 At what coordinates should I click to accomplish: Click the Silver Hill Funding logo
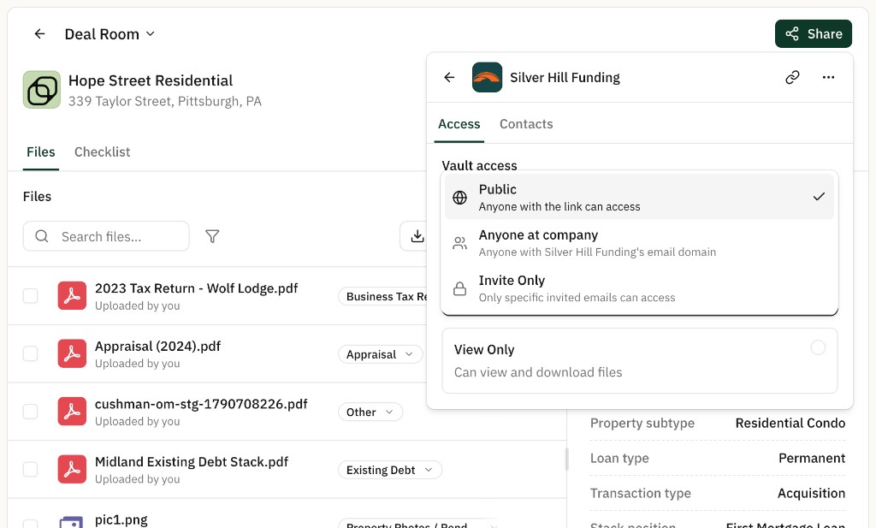(x=487, y=77)
